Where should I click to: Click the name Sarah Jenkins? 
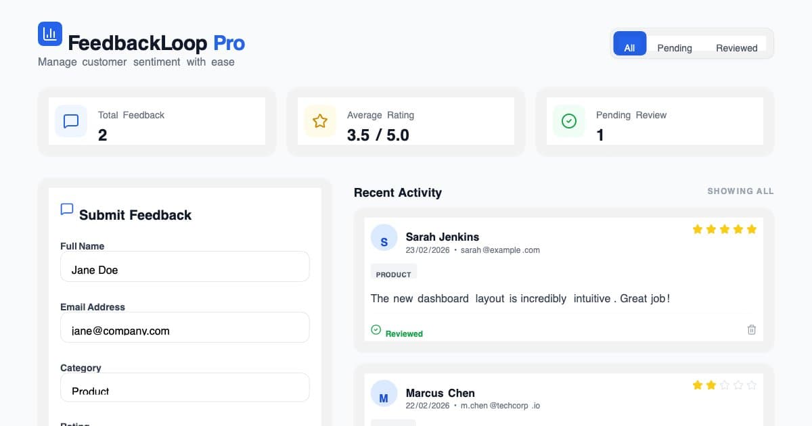coord(443,237)
